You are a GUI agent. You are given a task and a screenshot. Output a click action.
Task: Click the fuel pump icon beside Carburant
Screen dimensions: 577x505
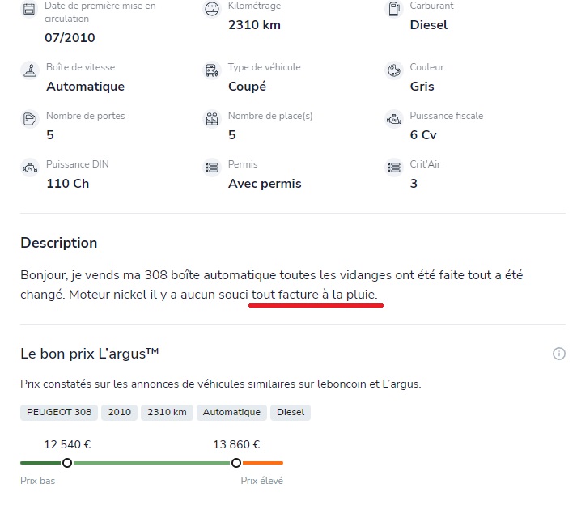pyautogui.click(x=393, y=10)
